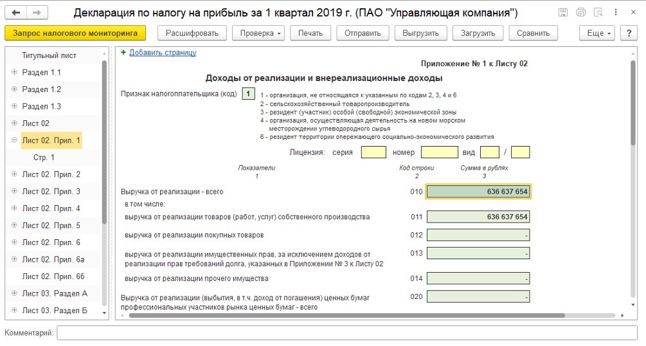Click the save diskette icon in title bar
Image resolution: width=646 pixels, height=346 pixels.
(563, 13)
